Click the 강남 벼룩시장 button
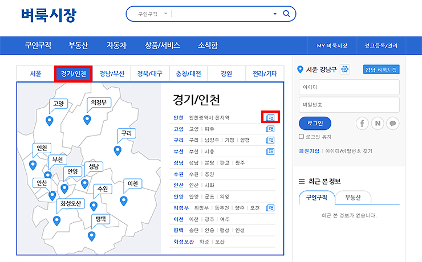 tap(381, 69)
